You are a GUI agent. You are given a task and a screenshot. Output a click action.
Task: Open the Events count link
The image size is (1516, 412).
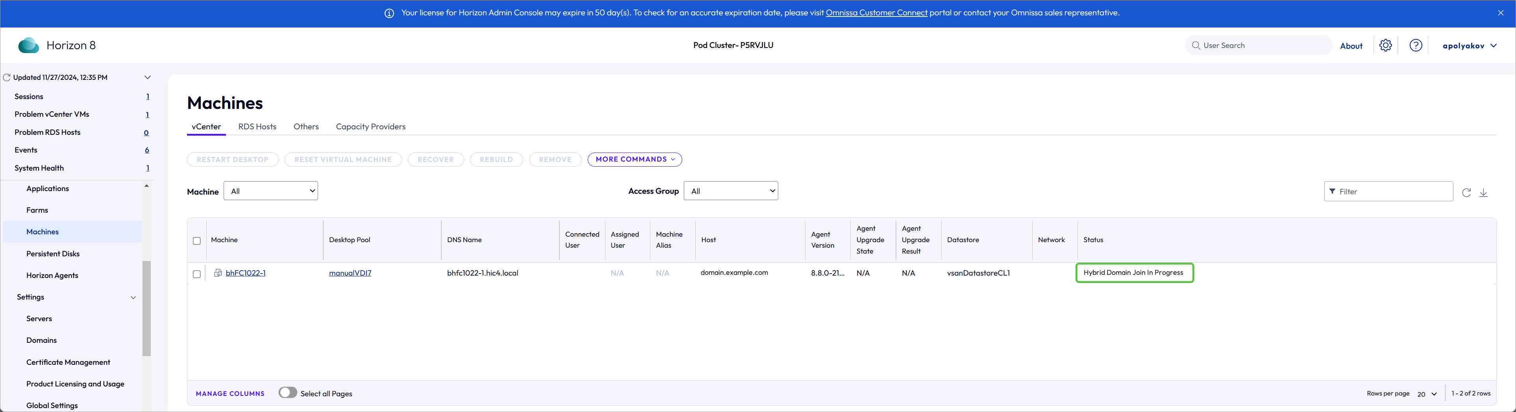coord(147,151)
